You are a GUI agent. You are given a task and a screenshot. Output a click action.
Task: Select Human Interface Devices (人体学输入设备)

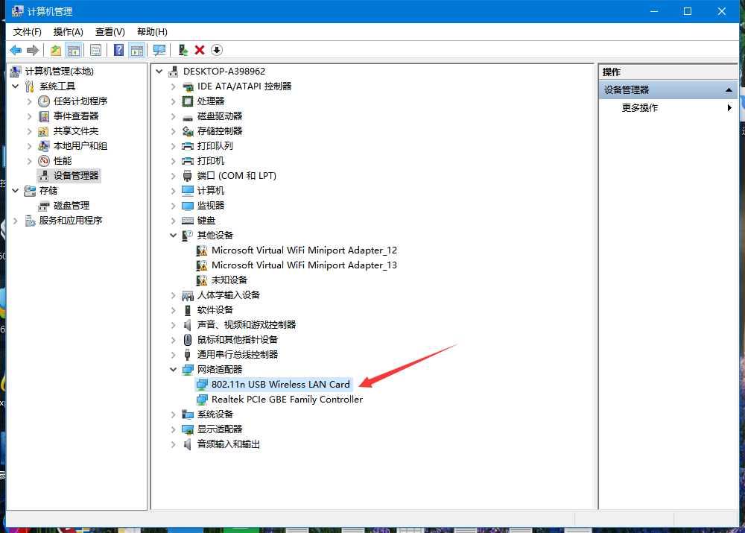(x=229, y=294)
